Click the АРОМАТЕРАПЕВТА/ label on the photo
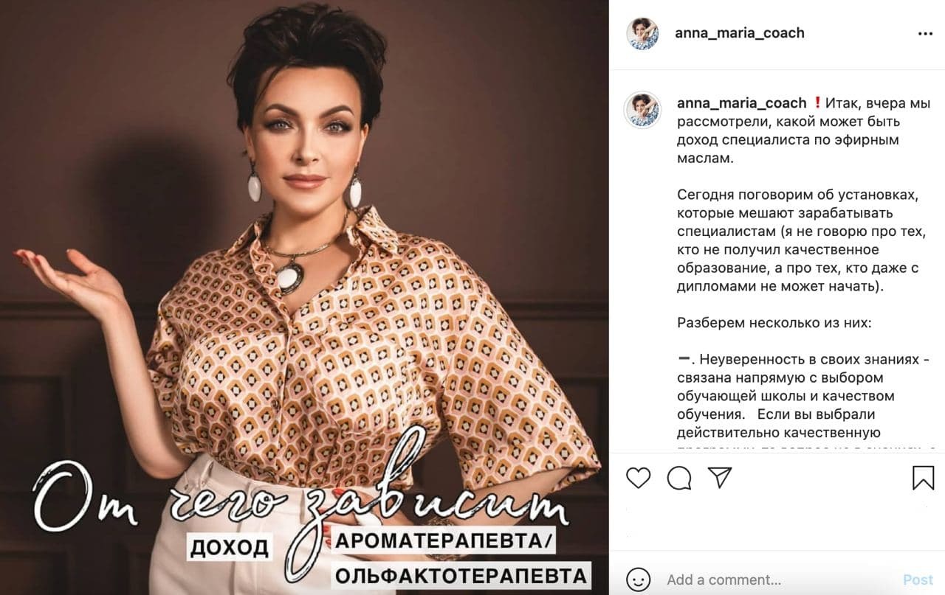 444,540
